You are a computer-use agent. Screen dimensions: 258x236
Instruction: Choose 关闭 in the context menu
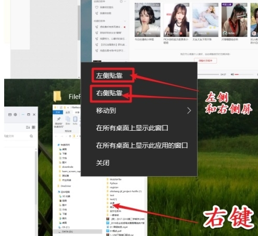coord(103,163)
